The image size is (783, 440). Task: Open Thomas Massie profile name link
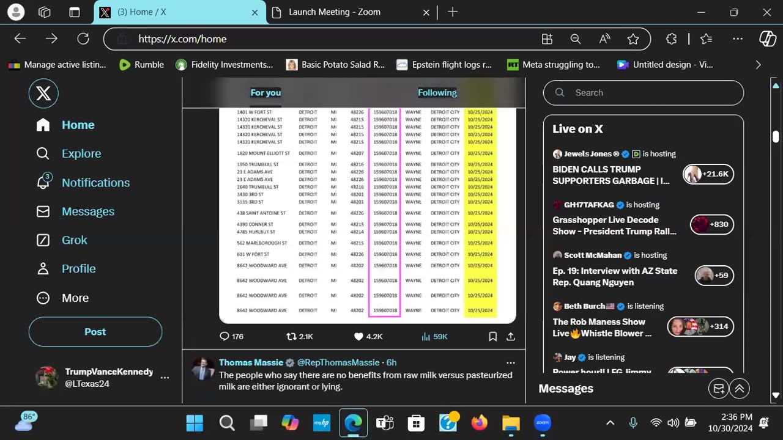(x=251, y=362)
